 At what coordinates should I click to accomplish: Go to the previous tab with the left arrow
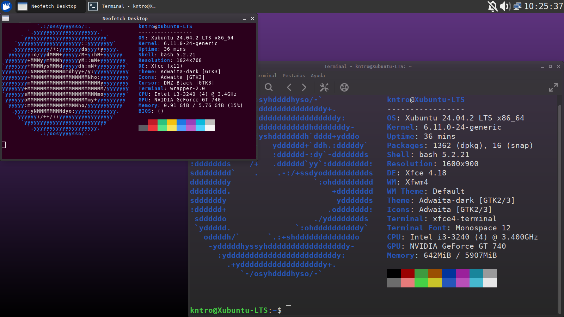point(289,87)
